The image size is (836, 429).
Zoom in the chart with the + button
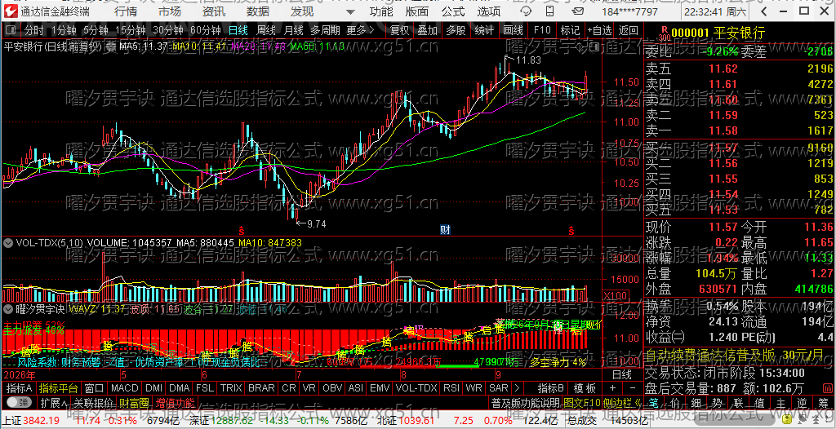pos(612,388)
